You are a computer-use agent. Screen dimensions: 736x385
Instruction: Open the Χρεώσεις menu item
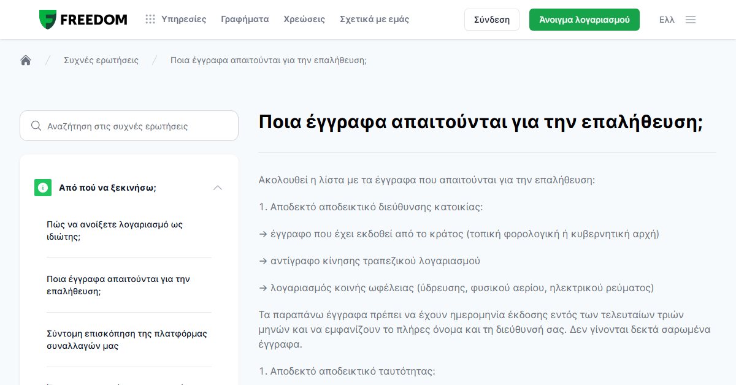pyautogui.click(x=304, y=20)
